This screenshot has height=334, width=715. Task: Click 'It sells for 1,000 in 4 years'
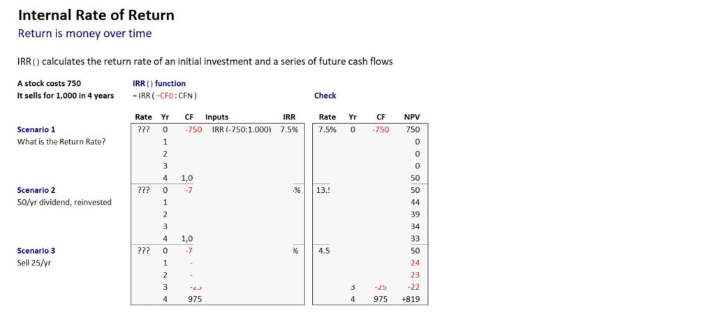65,96
